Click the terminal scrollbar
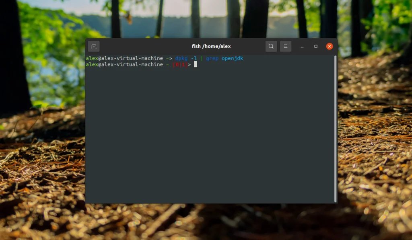This screenshot has width=412, height=240. pyautogui.click(x=335, y=121)
